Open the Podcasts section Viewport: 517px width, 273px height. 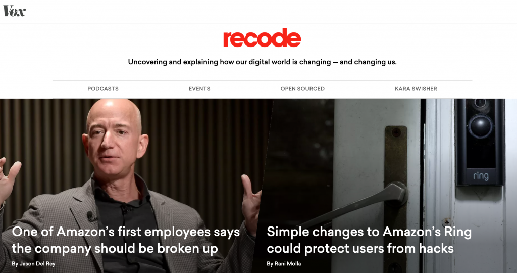[103, 89]
